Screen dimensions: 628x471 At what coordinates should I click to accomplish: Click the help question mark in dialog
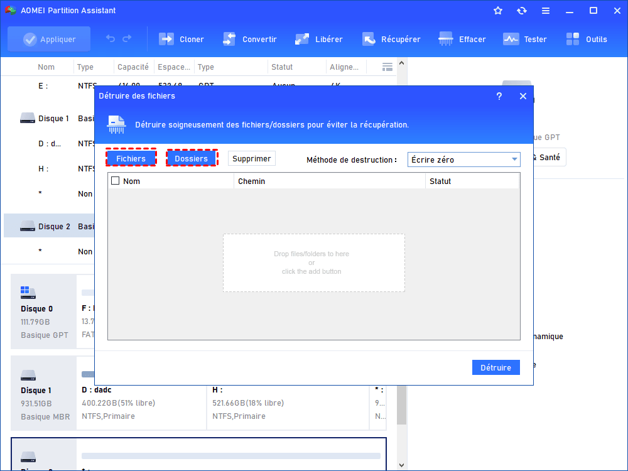pyautogui.click(x=499, y=96)
